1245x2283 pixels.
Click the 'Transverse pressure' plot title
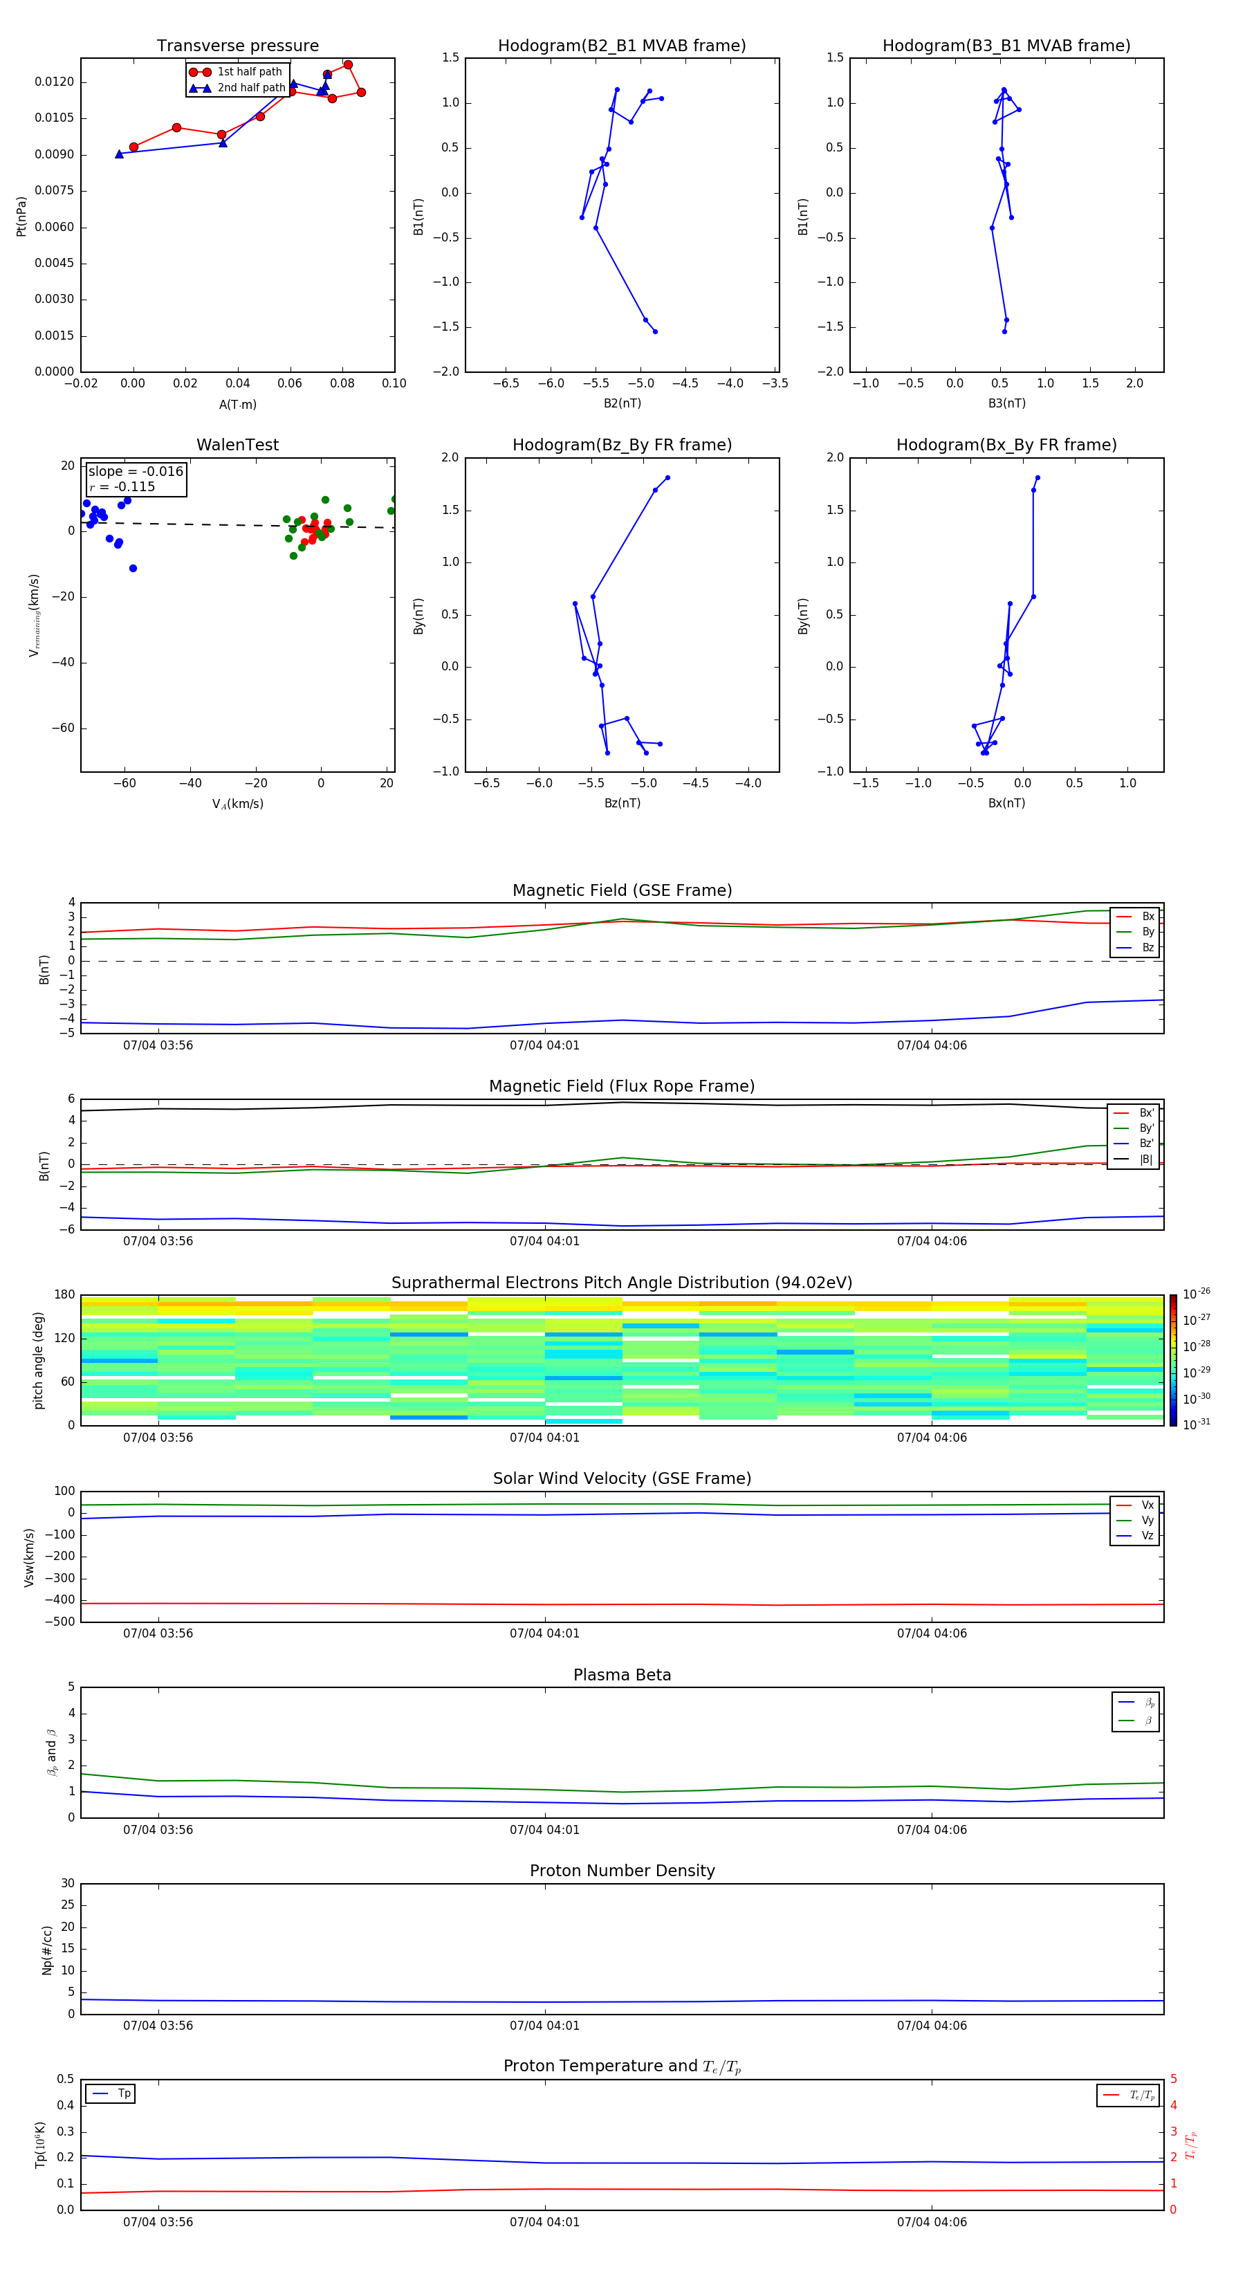pos(237,46)
